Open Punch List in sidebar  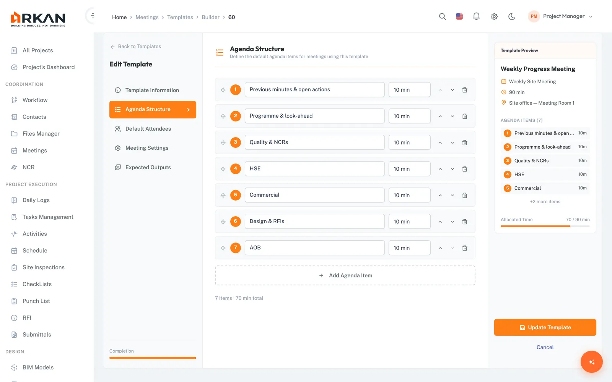coord(36,301)
